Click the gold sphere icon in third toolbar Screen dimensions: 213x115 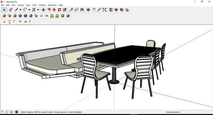pyautogui.click(x=4, y=21)
